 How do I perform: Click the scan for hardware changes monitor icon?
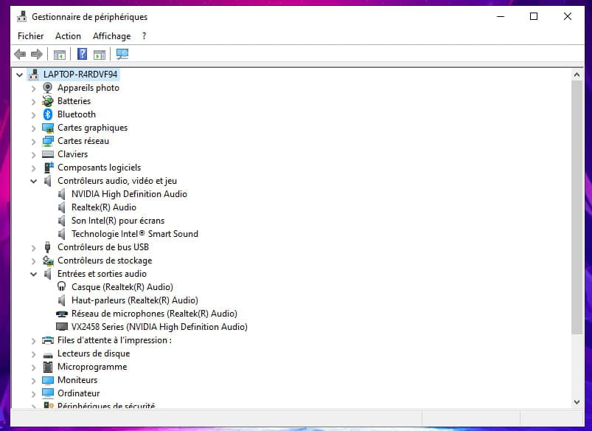point(122,54)
